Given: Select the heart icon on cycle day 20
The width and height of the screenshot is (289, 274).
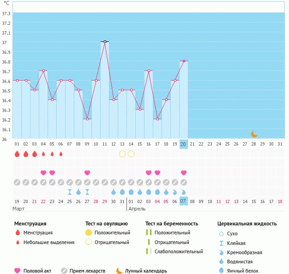Looking at the screenshot, I should pyautogui.click(x=184, y=173).
